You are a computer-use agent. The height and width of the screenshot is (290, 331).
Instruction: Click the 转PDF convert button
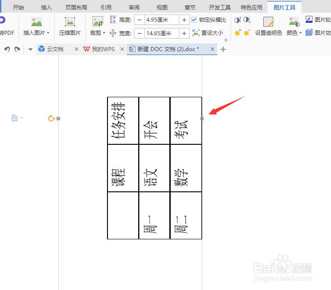6,26
